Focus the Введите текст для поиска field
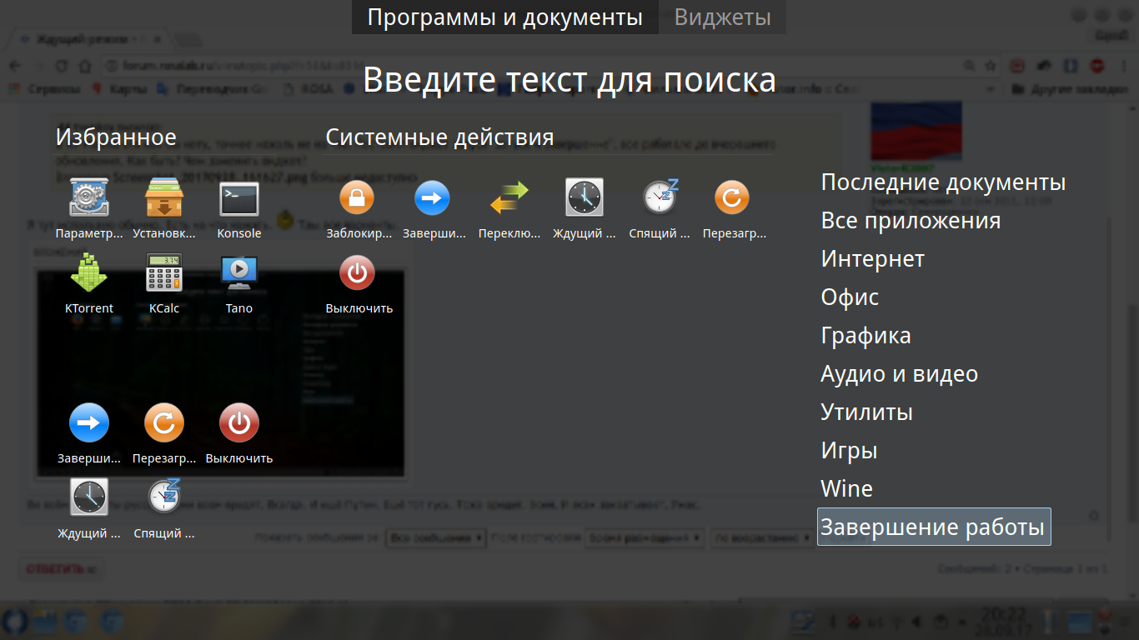This screenshot has height=640, width=1139. [x=569, y=80]
